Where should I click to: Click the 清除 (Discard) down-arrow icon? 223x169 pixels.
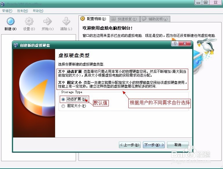[66, 21]
